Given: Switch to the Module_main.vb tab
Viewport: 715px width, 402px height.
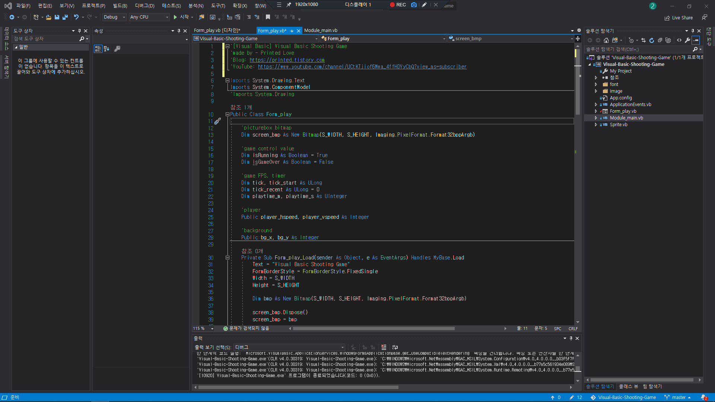Looking at the screenshot, I should click(x=321, y=31).
